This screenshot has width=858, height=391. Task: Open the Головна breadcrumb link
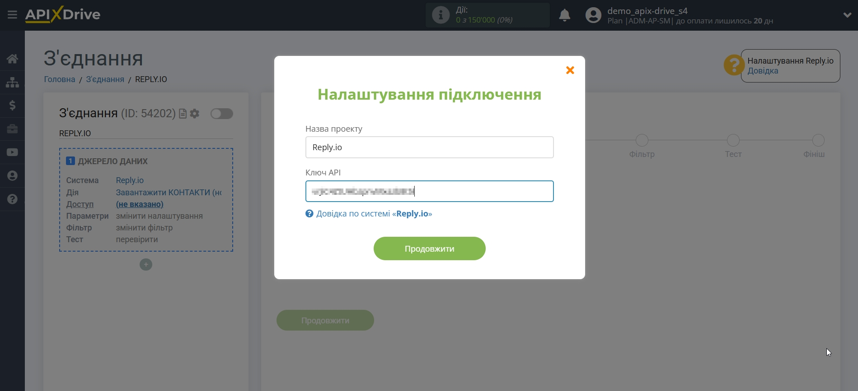[59, 79]
